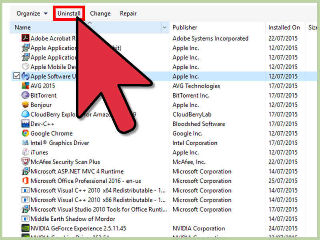Viewport: 320px width, 240px height.
Task: Select the iTunes program name
Action: pyautogui.click(x=39, y=152)
